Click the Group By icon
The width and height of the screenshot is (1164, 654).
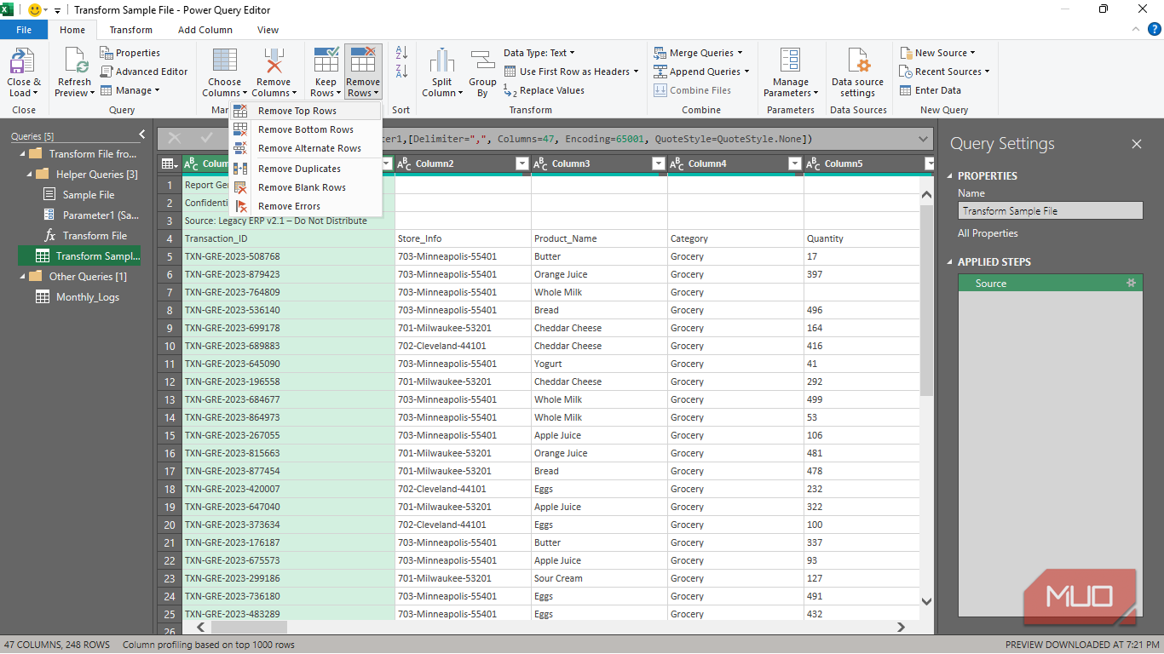point(482,61)
